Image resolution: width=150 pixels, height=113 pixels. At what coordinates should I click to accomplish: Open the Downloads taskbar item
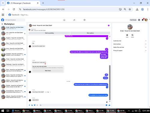click(x=16, y=111)
